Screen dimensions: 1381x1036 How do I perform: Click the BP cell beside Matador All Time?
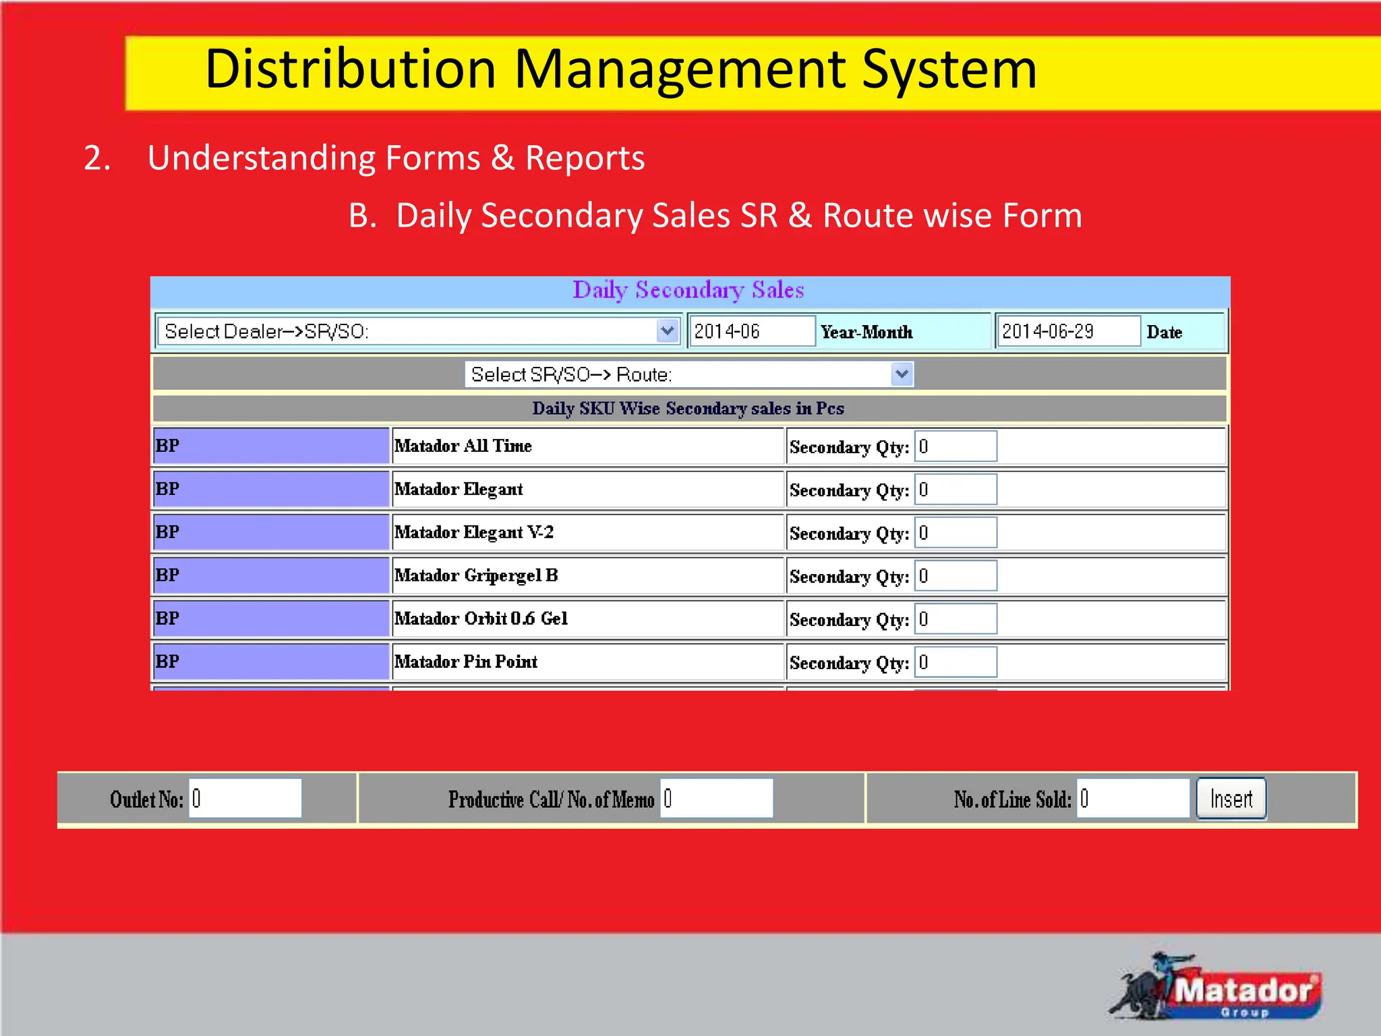pos(271,446)
